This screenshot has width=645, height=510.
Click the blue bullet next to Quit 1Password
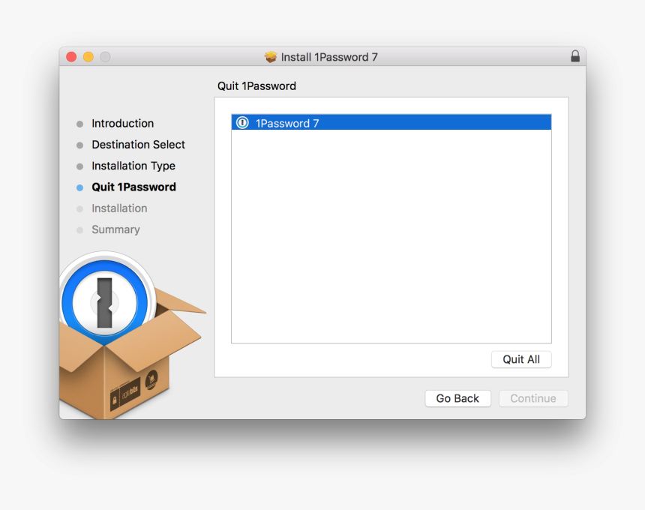tap(80, 187)
